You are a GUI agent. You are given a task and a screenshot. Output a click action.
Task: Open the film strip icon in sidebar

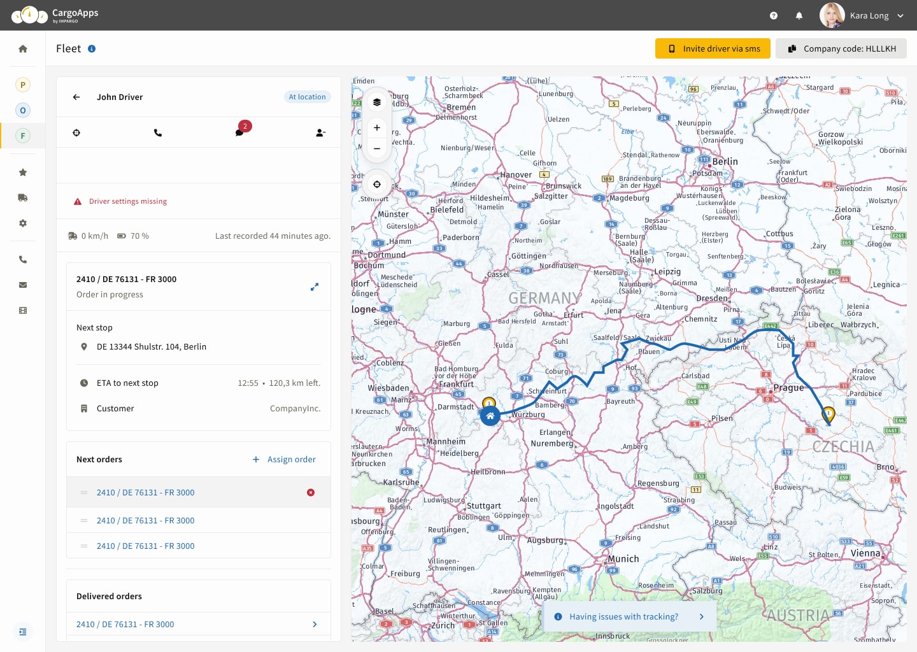coord(23,311)
